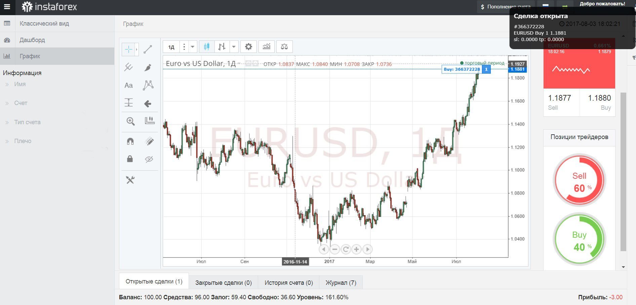Image resolution: width=636 pixels, height=305 pixels.
Task: Toggle magnet mode
Action: [x=130, y=141]
